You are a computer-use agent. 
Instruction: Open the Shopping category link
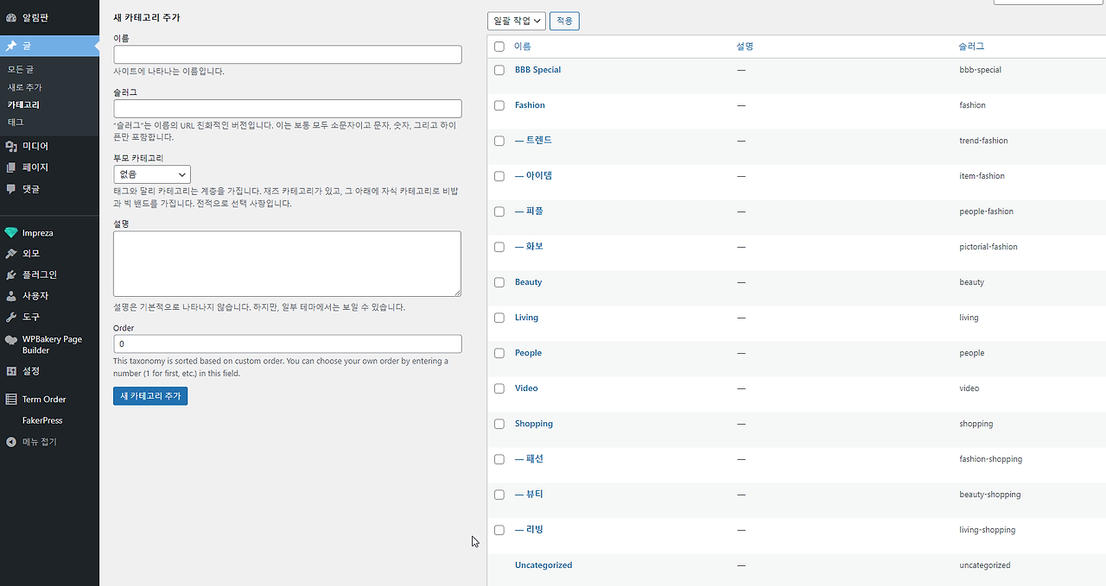pos(534,424)
